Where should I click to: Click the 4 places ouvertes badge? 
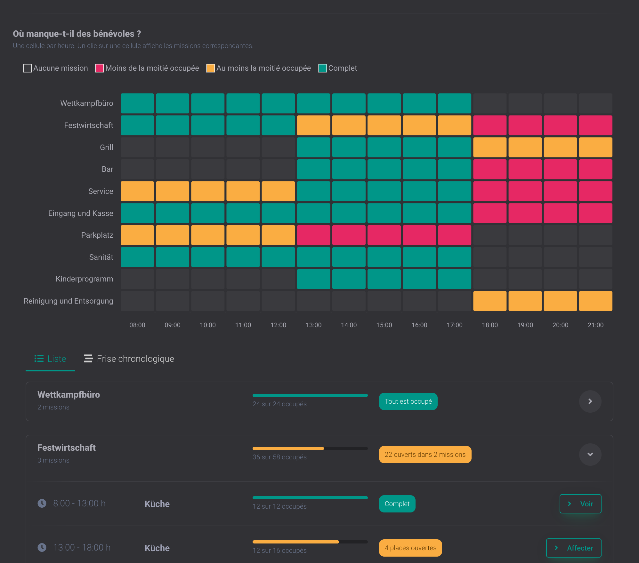tap(410, 548)
